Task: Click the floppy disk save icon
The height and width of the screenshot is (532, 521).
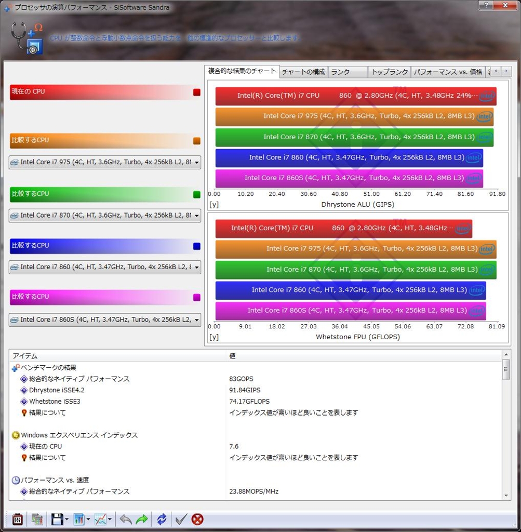Action: point(57,519)
